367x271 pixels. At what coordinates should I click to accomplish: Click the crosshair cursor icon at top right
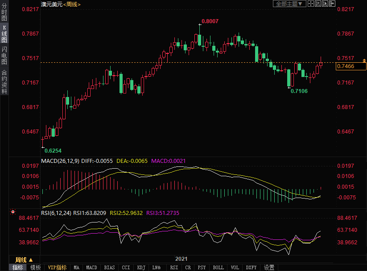(x=311, y=4)
